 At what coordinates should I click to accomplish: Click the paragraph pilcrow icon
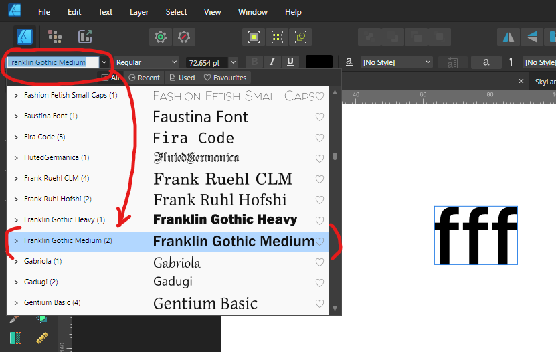click(x=511, y=62)
